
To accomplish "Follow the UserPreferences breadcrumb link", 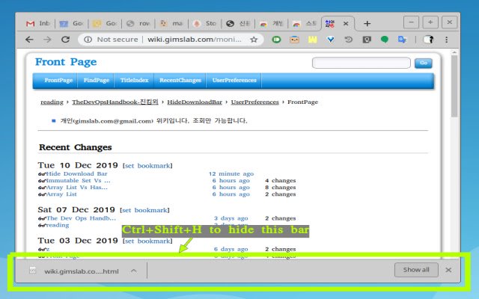I will click(x=254, y=102).
